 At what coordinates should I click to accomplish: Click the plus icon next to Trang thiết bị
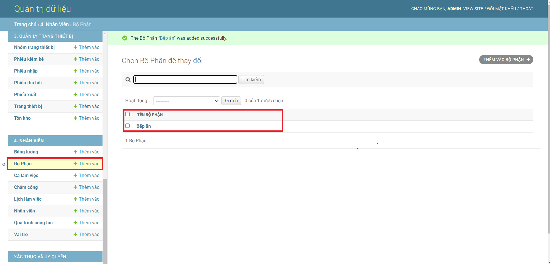point(75,106)
